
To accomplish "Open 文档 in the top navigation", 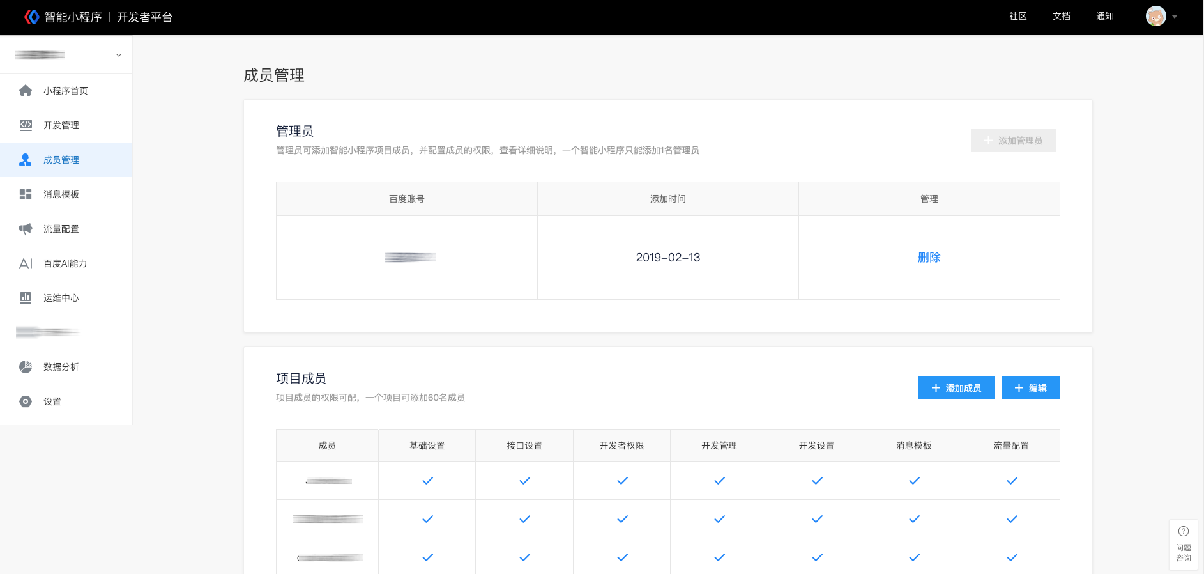I will click(x=1061, y=17).
